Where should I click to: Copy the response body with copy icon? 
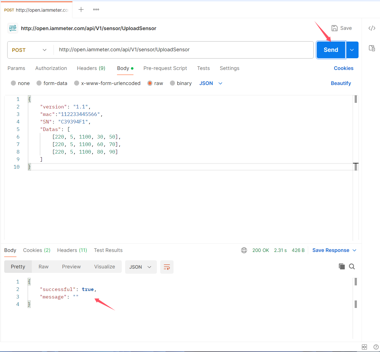point(342,266)
